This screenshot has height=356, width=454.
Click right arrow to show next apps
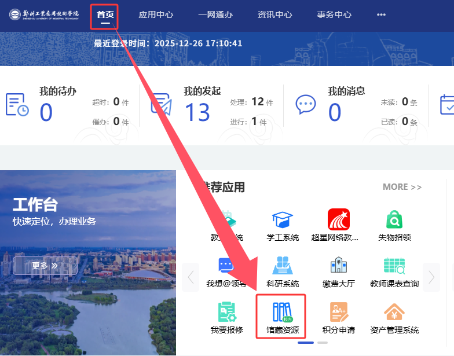coord(431,277)
